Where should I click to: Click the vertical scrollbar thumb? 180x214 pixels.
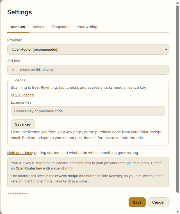point(177,99)
